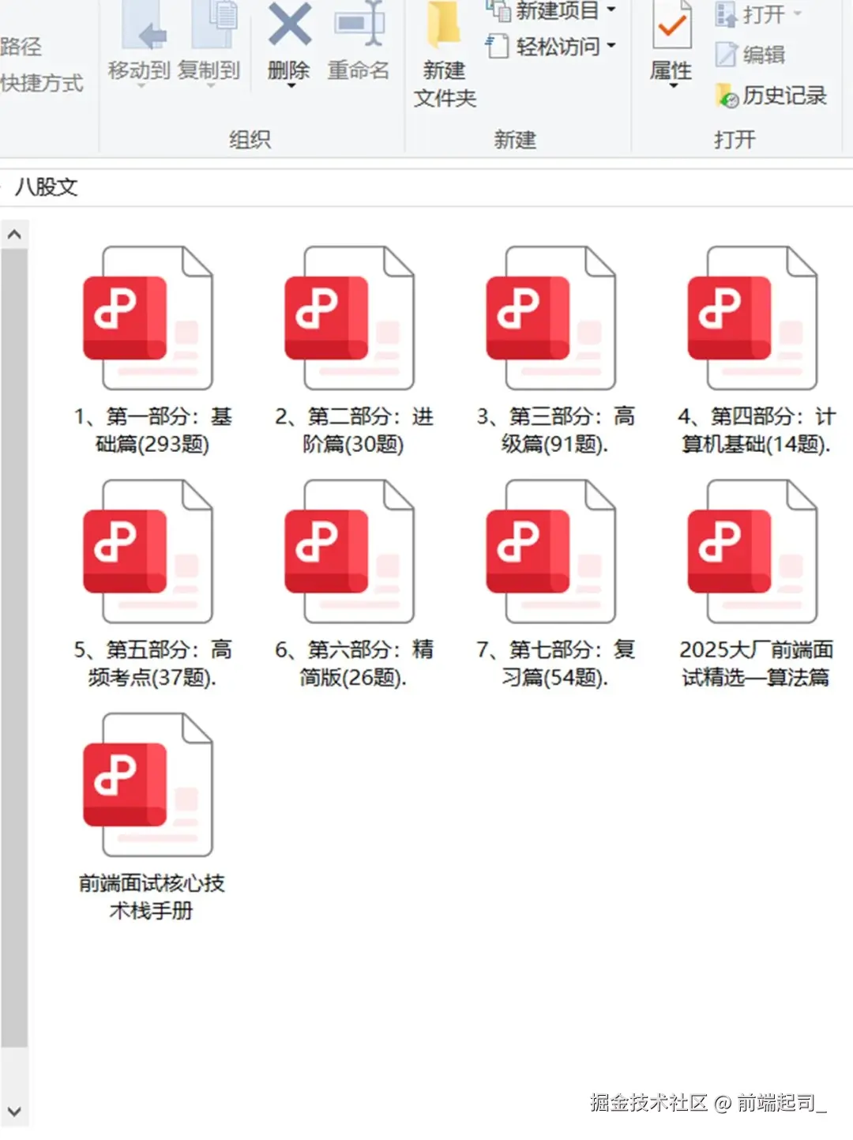853x1140 pixels.
Task: Click the Edit (编辑) icon
Action: [726, 55]
